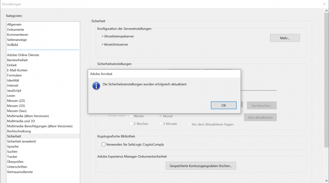
Task: Enable Verwenden Sie SafeLogic CryptoComply checkbox
Action: (x=103, y=145)
